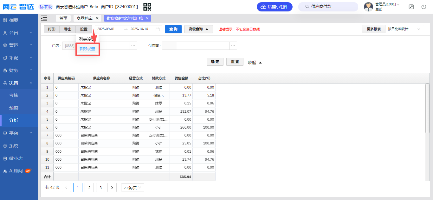Click the power logout icon

point(424,7)
